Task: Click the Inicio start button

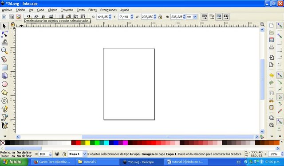Action: coord(14,162)
